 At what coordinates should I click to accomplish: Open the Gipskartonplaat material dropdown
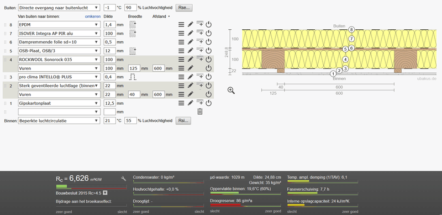(x=59, y=103)
